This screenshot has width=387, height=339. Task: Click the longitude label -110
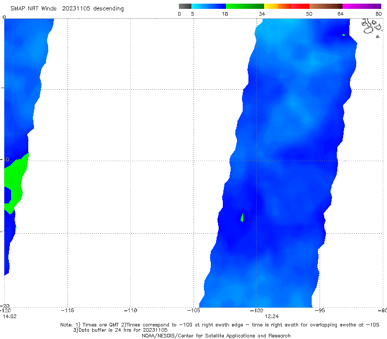(130, 310)
